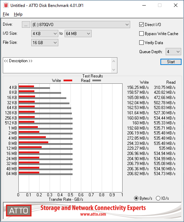The image size is (184, 222).
Task: Select the Bytes/s radio button
Action: [x=136, y=198]
